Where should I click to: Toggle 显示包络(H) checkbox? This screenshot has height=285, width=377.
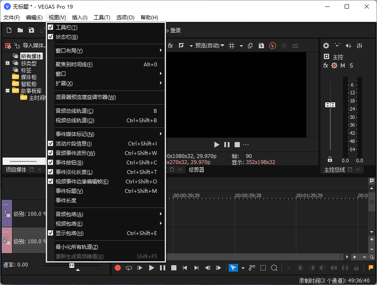[x=50, y=233]
